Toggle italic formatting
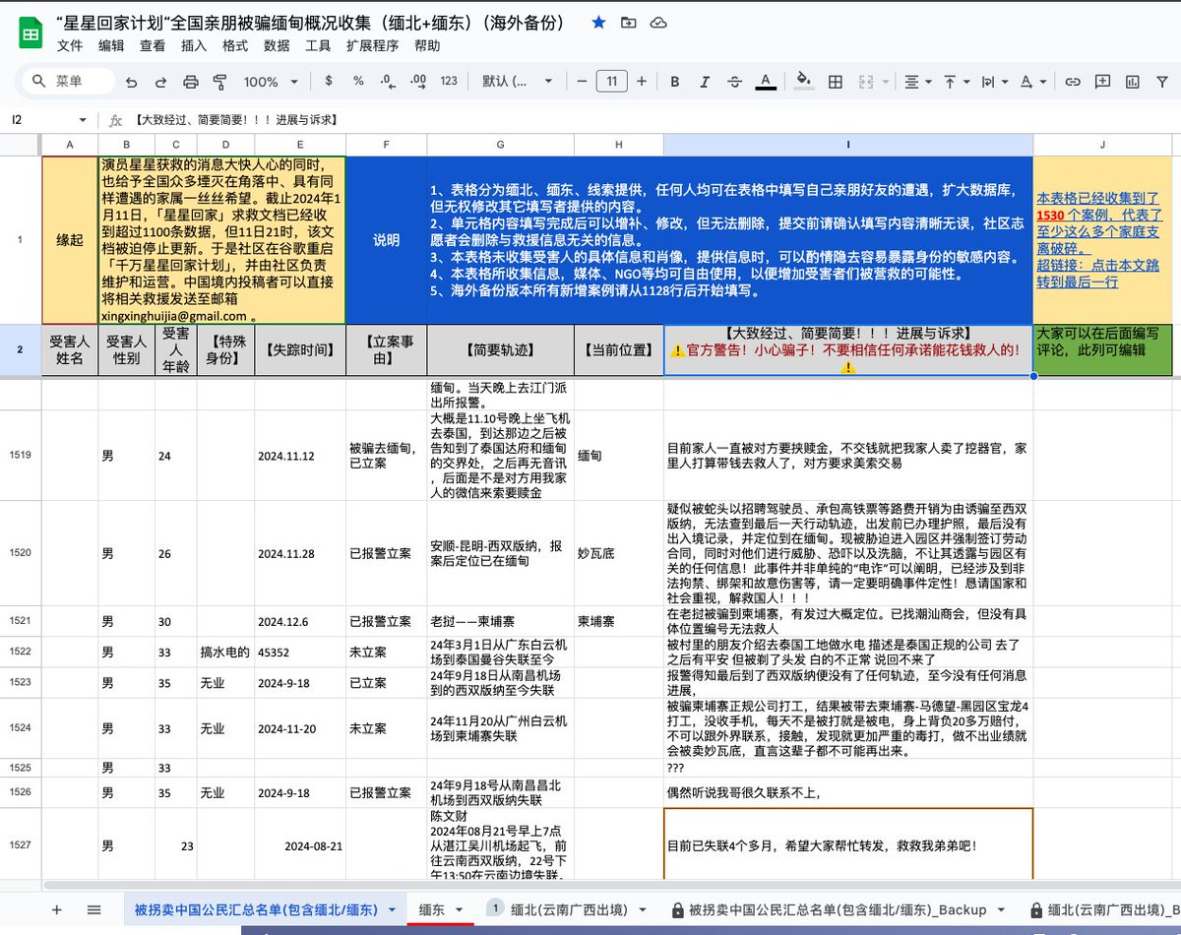This screenshot has width=1181, height=935. pos(706,82)
